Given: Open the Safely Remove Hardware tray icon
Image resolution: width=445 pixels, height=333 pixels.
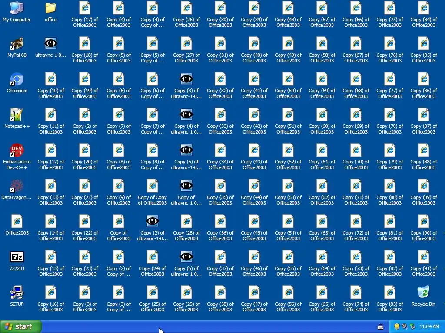Looking at the screenshot, I should click(412, 327).
